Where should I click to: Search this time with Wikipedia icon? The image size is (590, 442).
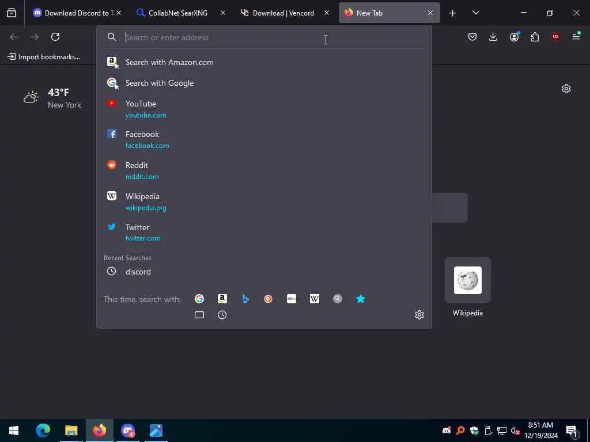(315, 299)
